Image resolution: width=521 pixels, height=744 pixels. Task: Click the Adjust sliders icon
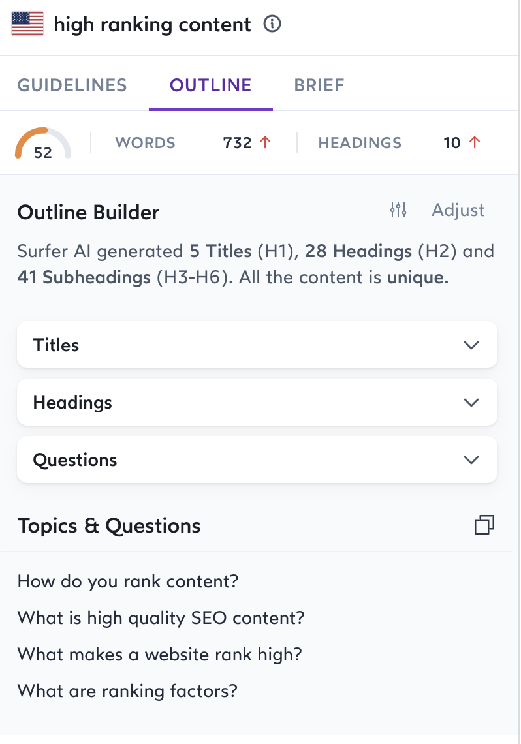tap(398, 209)
